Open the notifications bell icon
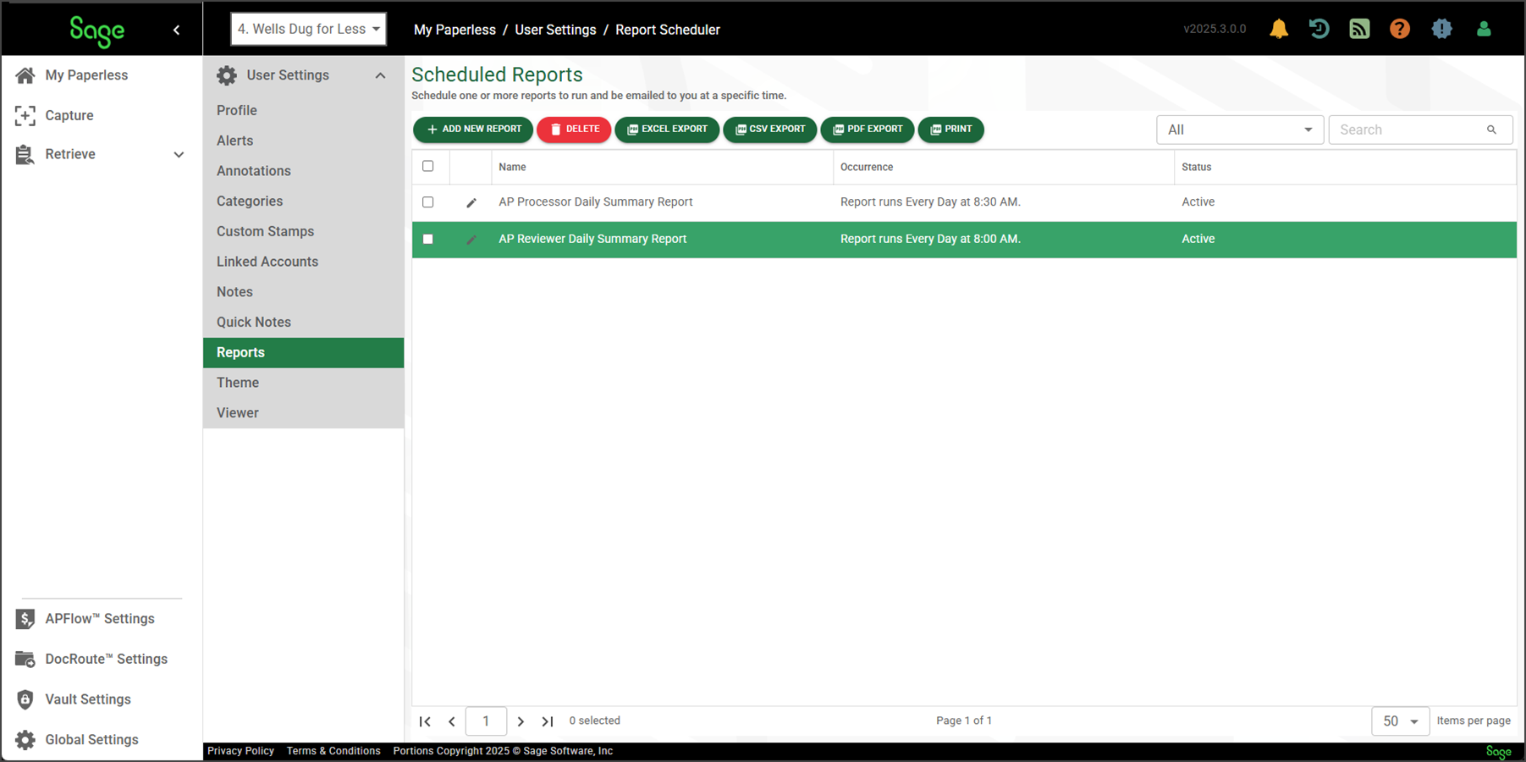Screen dimensions: 1526x762 1278,28
